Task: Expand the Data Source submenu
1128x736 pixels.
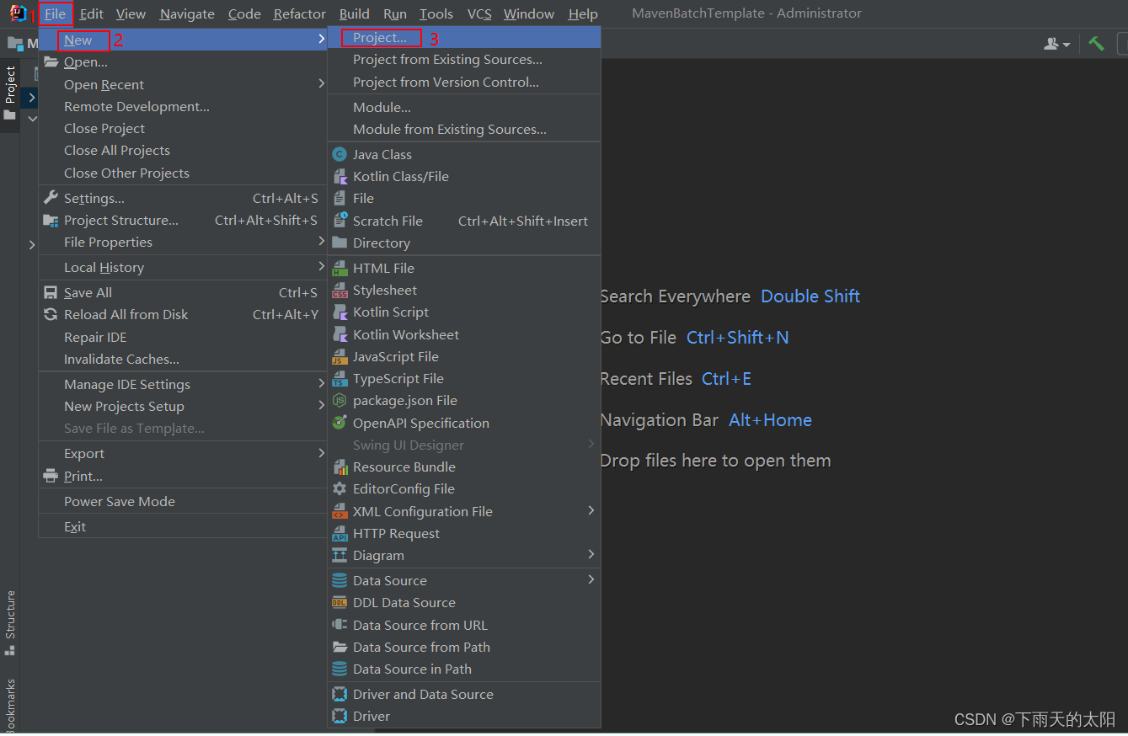Action: coord(591,579)
